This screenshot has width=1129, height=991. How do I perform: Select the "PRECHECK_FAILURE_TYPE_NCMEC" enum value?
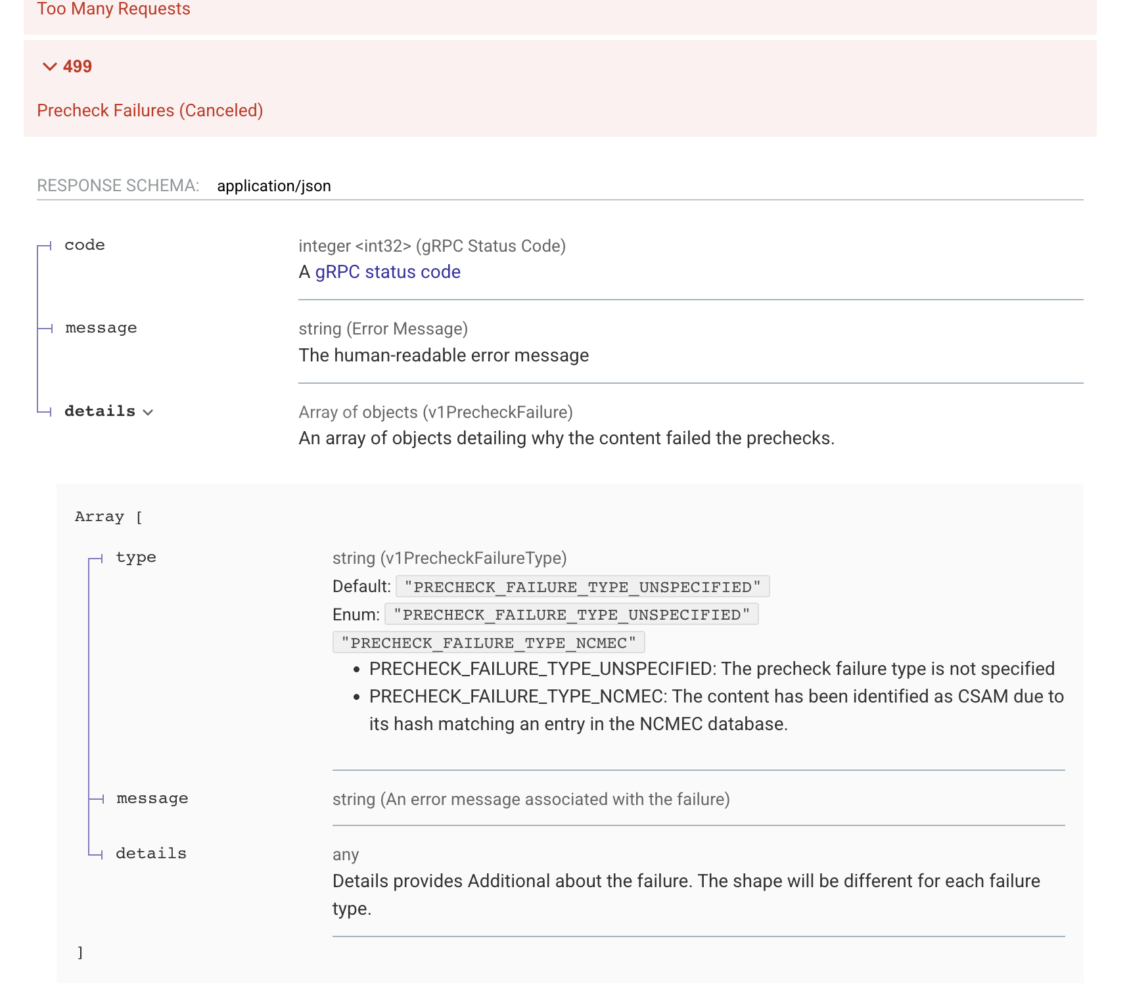489,643
